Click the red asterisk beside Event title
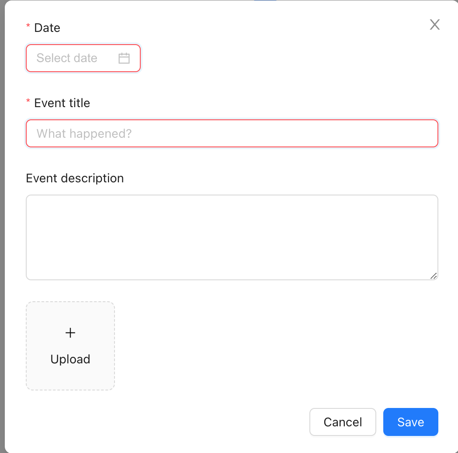458x453 pixels. [28, 102]
